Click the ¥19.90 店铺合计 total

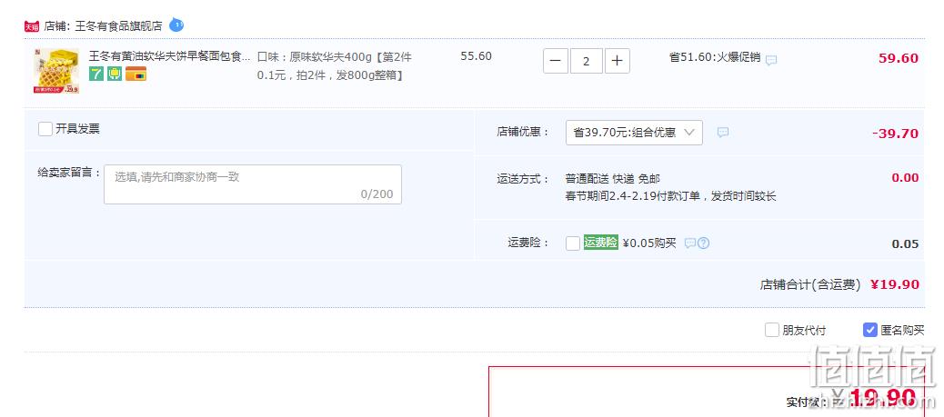coord(895,284)
